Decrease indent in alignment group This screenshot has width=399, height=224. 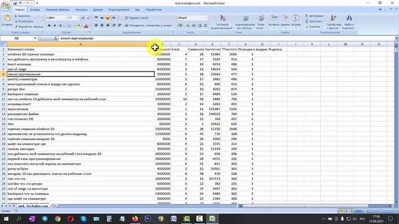click(113, 26)
